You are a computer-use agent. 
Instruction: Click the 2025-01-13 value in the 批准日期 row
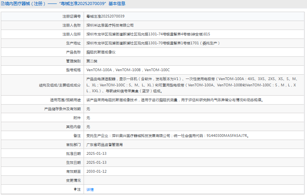[96, 154]
